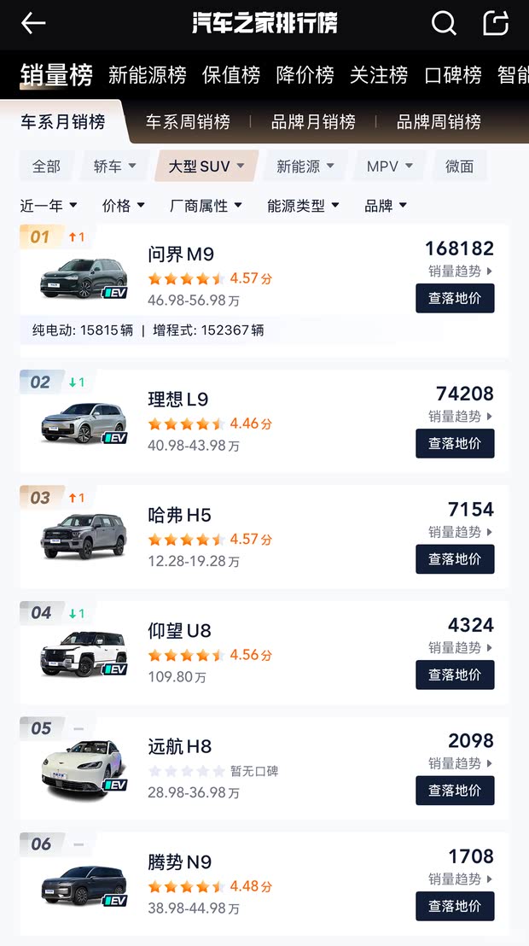529x946 pixels.
Task: Tap the EV badge on 仰望 U8 thumbnail
Action: pyautogui.click(x=117, y=668)
